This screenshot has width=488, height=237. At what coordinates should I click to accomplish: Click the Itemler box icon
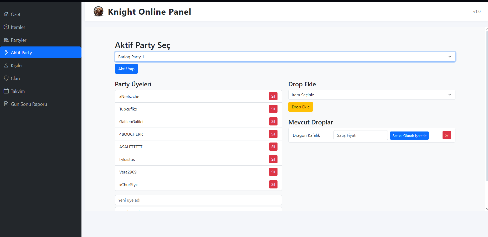coord(6,27)
